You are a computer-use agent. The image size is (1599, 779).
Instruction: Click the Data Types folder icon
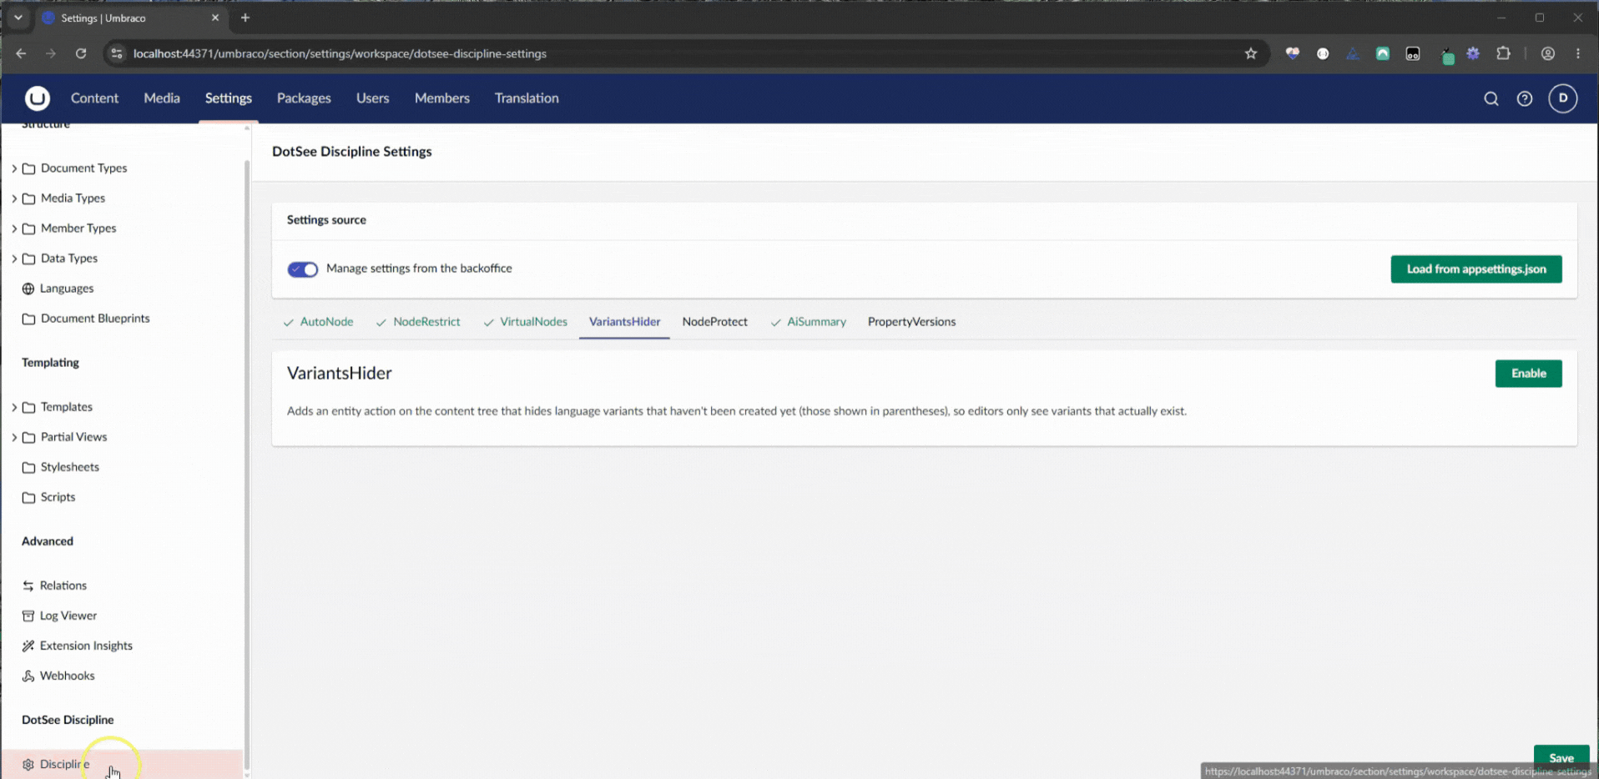(28, 259)
